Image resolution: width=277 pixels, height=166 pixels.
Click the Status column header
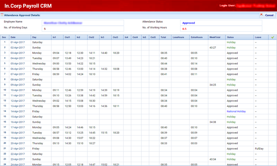pos(239,37)
